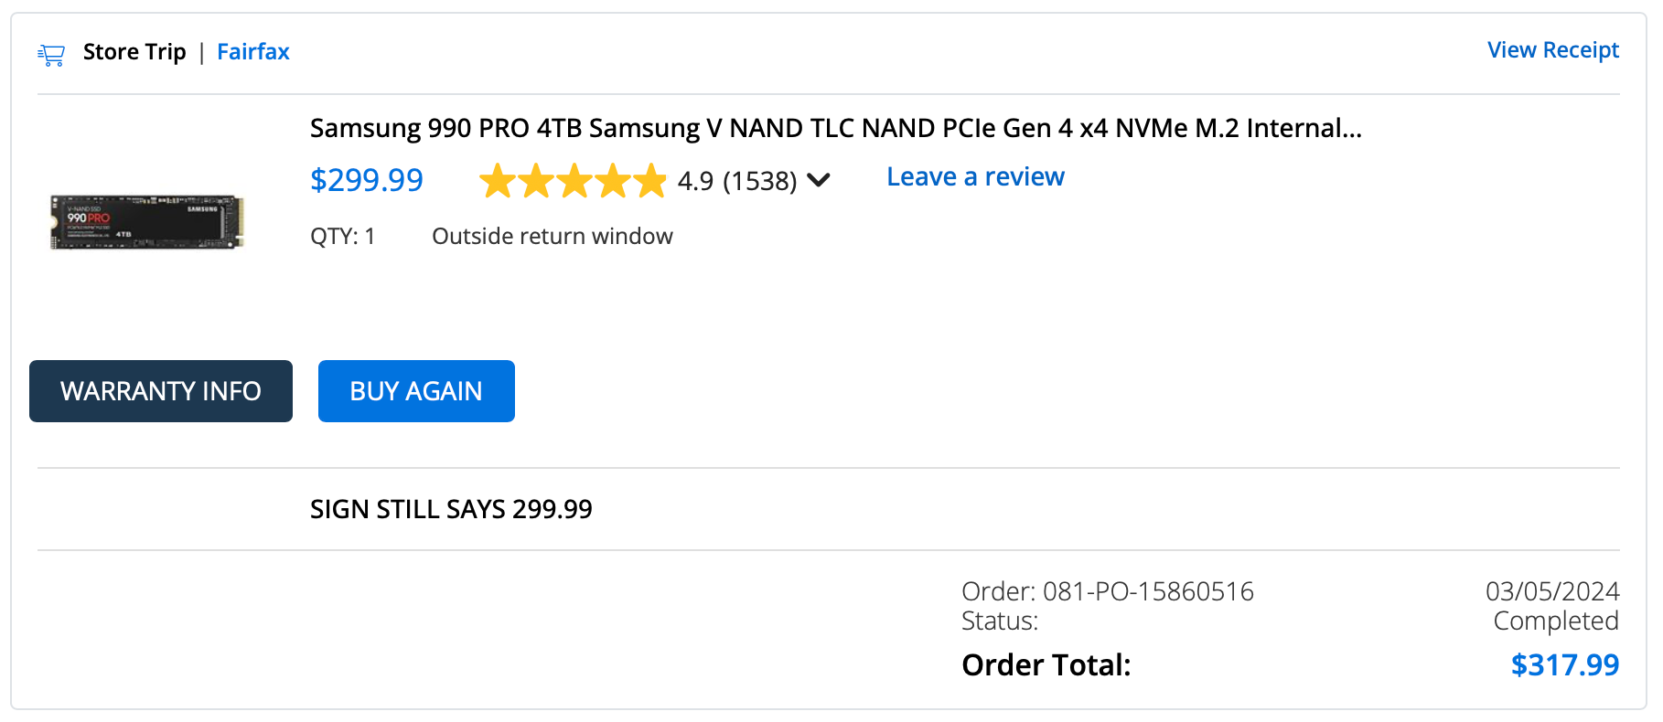The image size is (1663, 722).
Task: Click the QTY: 1 quantity label
Action: pos(342,237)
